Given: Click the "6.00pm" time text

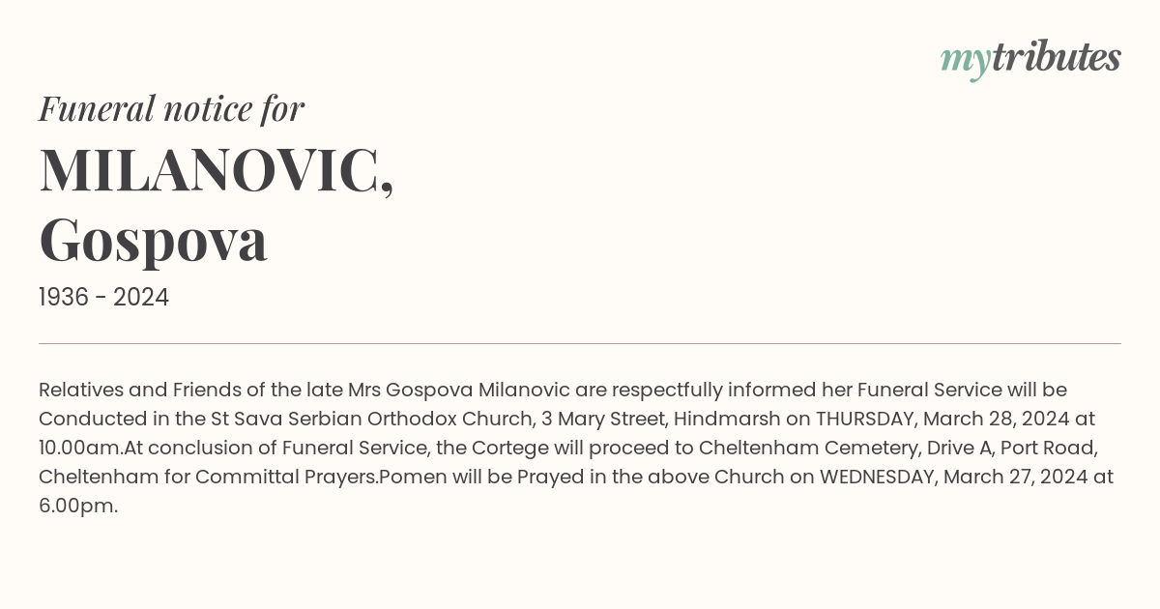Looking at the screenshot, I should 75,507.
